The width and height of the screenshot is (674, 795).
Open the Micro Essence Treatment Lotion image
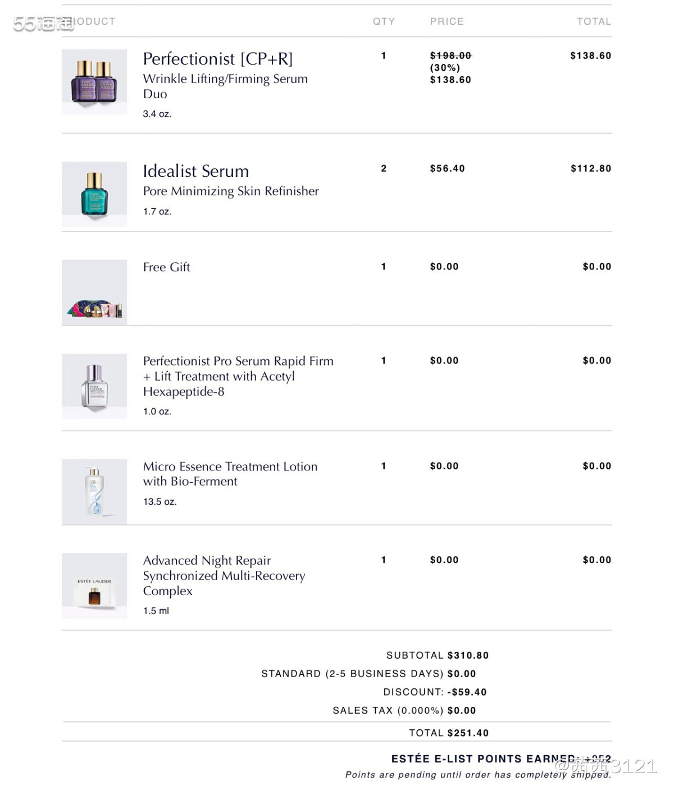(94, 492)
